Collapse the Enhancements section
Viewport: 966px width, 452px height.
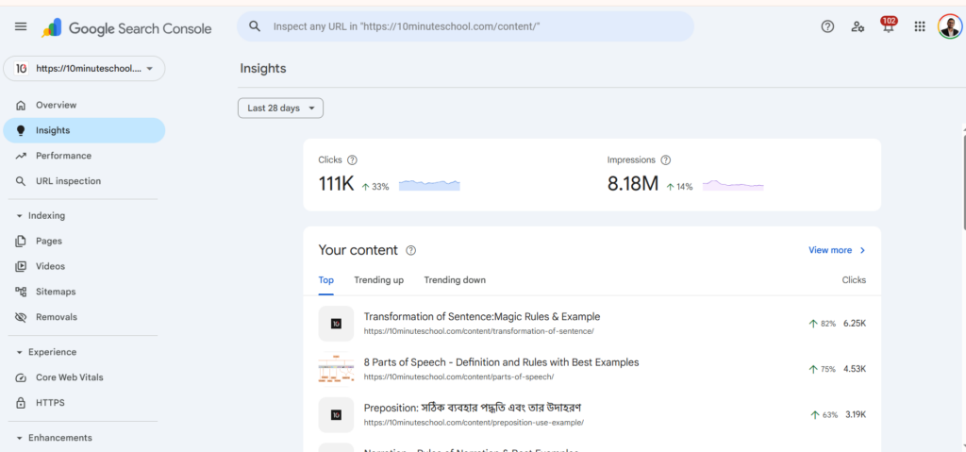tap(20, 438)
